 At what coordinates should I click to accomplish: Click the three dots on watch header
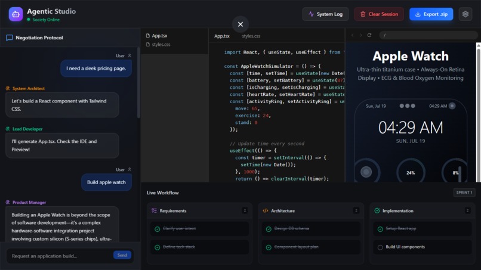[x=408, y=105]
